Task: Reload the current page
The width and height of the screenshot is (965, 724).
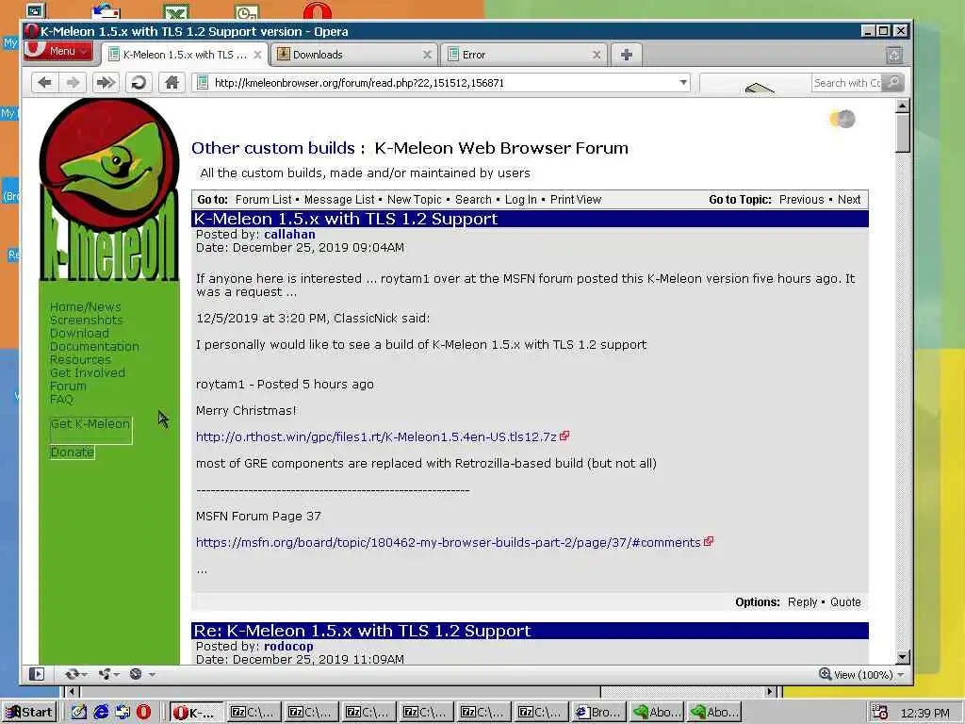Action: coord(139,83)
